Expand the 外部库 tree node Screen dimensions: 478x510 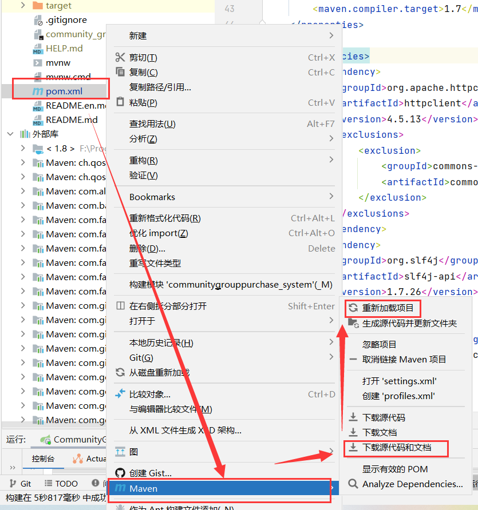[10, 133]
